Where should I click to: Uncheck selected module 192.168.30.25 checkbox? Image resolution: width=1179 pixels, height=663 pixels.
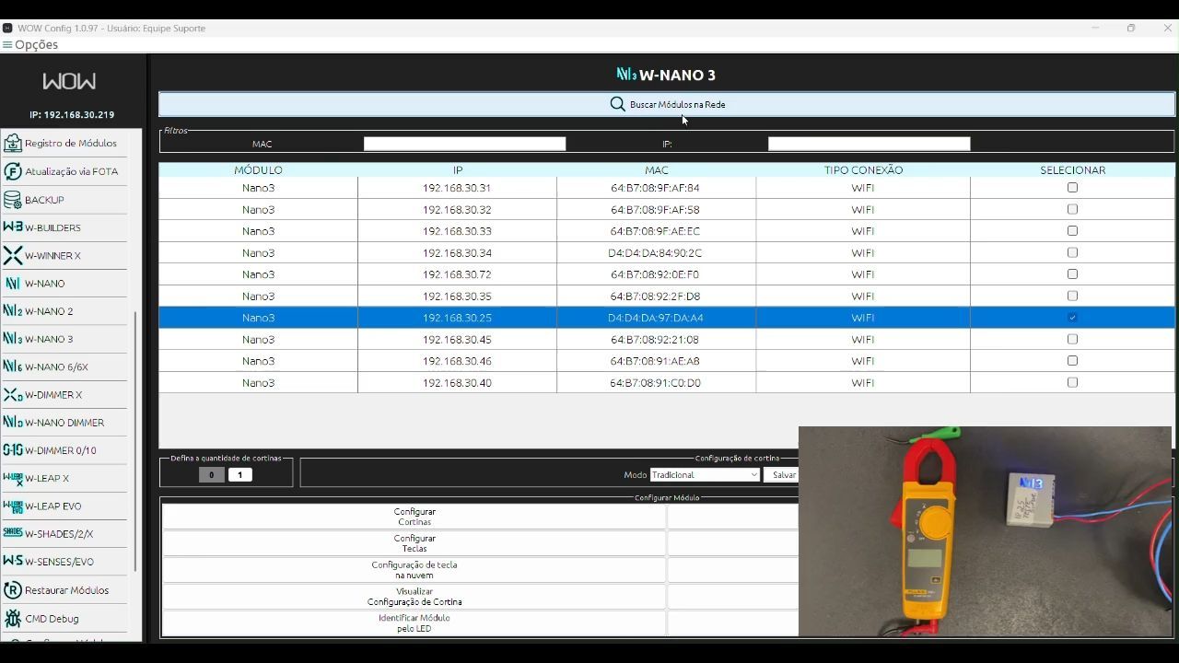pyautogui.click(x=1072, y=318)
